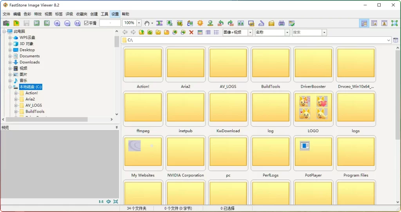Image resolution: width=401 pixels, height=212 pixels.
Task: Open the 色彩 menu
Action: point(27,14)
